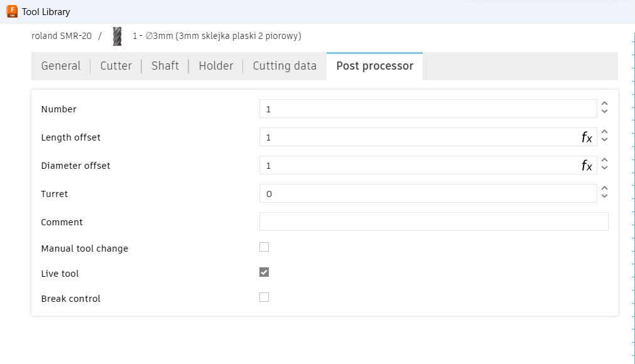
Task: Click the end mill tool thumbnail icon
Action: (x=117, y=36)
